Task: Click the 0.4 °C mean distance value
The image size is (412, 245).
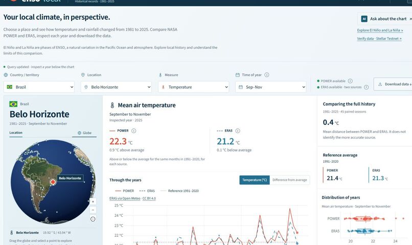Action: (331, 123)
